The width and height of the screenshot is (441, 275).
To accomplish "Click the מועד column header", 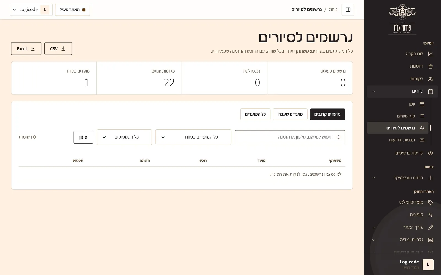I will coord(261,160).
